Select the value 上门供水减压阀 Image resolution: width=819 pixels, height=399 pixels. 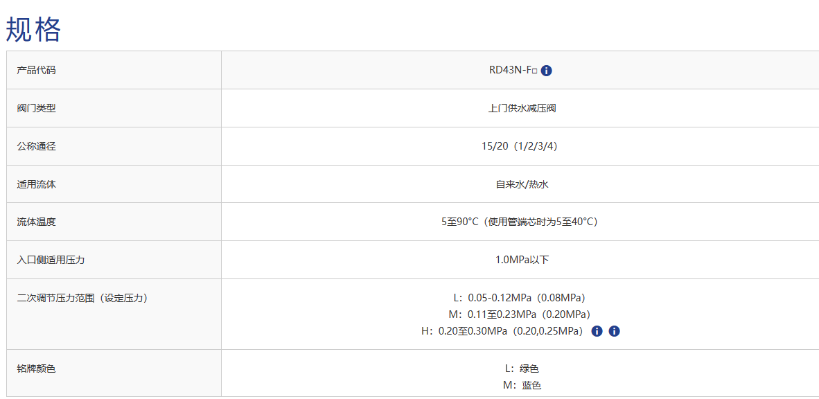click(x=521, y=109)
